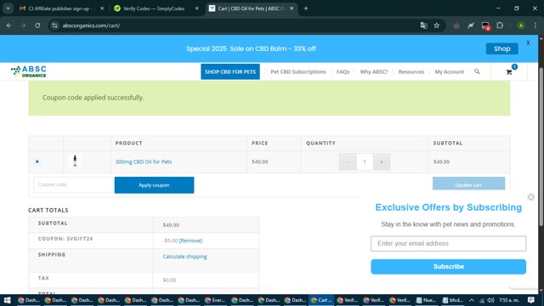This screenshot has height=306, width=544.
Task: Open the 300mg CBD Oil for Pets link
Action: 144,161
